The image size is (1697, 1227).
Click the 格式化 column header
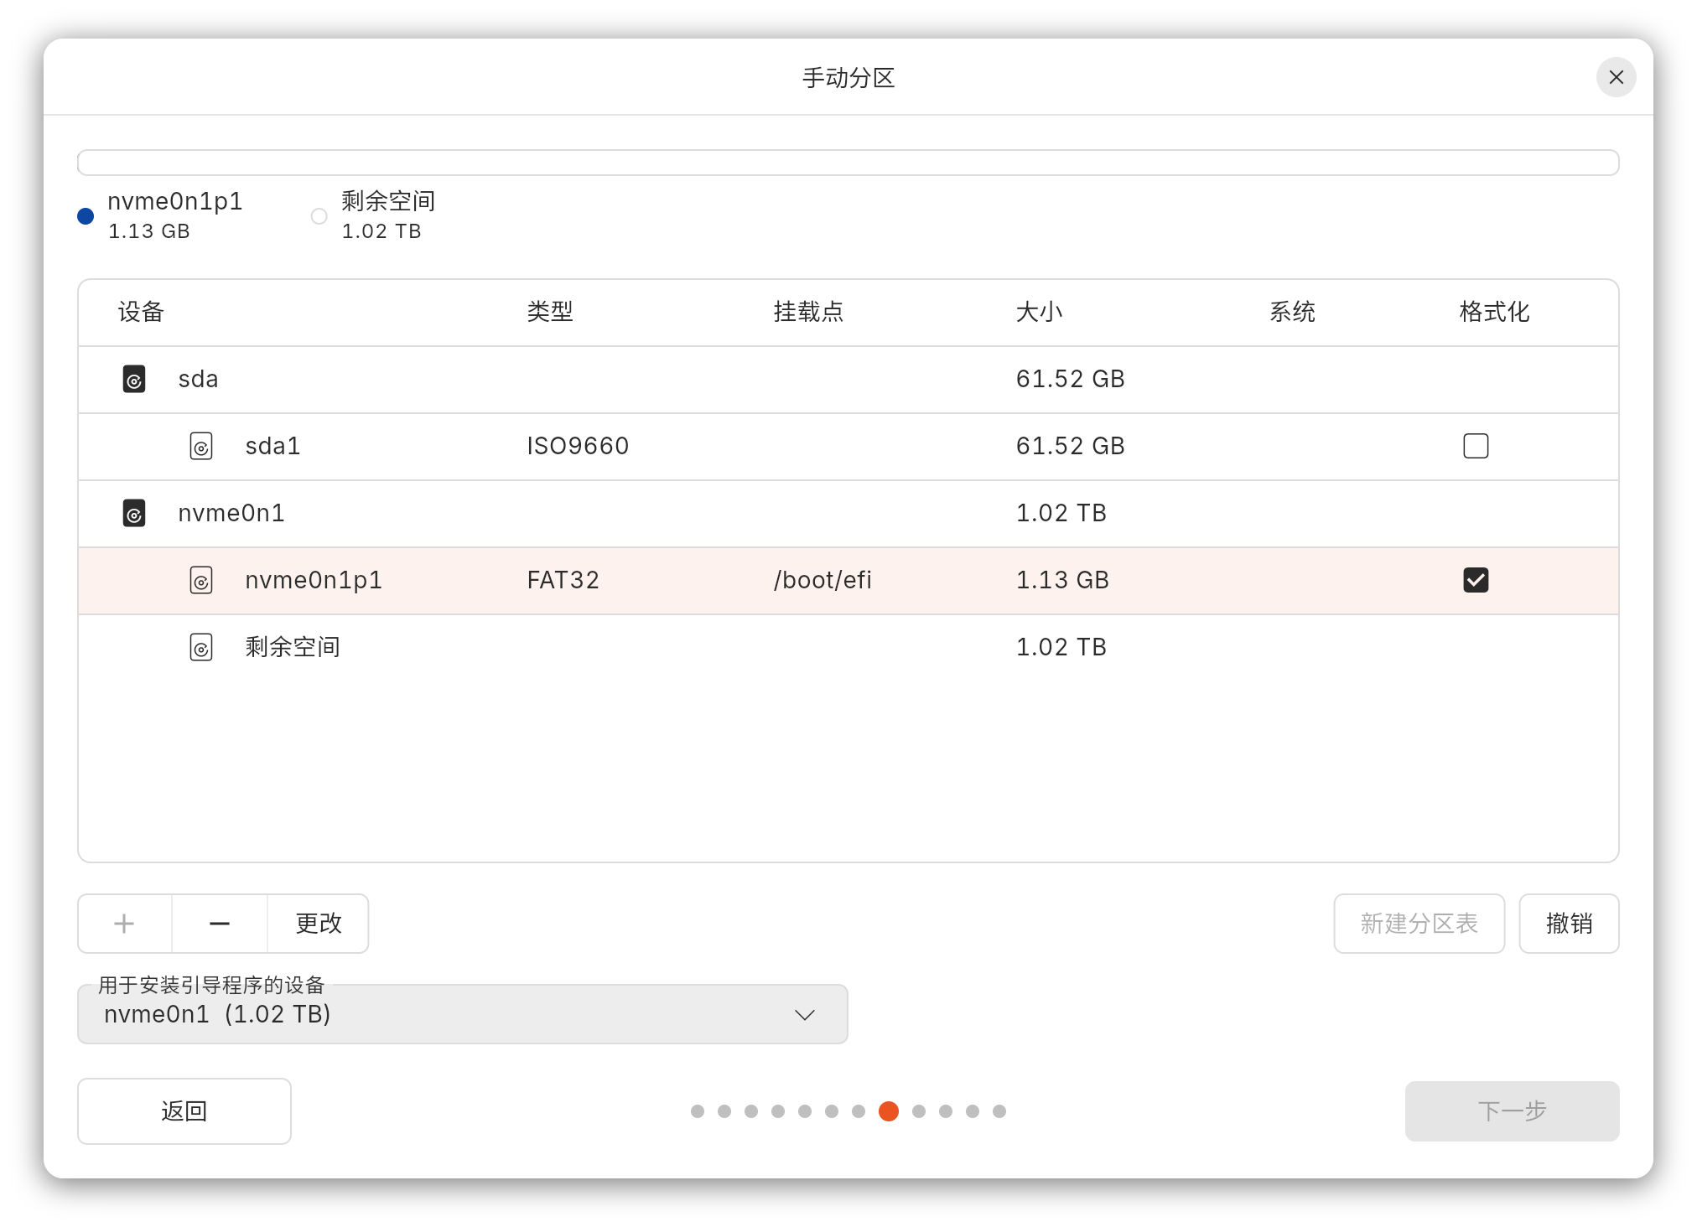1494,312
